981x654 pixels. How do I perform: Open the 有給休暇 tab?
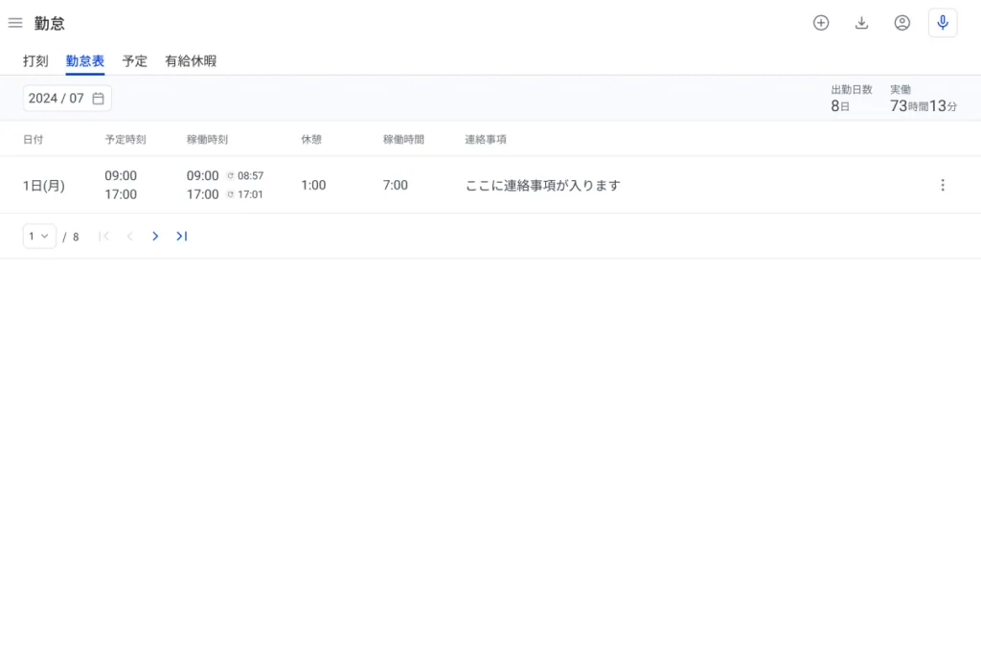[x=191, y=61]
